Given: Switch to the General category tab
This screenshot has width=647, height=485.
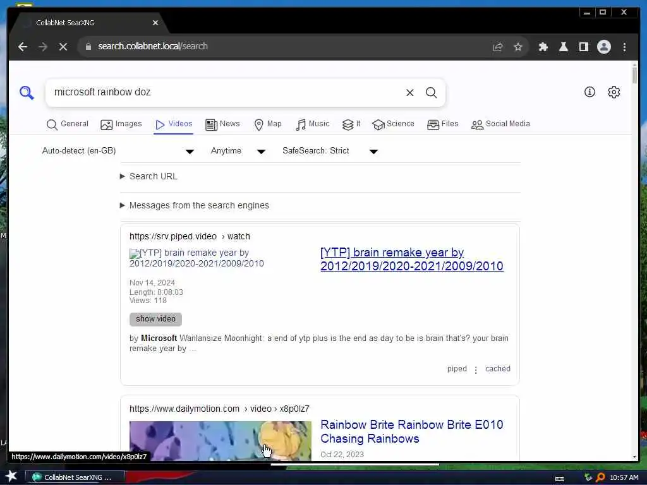Looking at the screenshot, I should (67, 124).
